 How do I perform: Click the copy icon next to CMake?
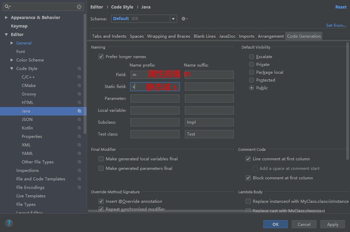pos(79,86)
